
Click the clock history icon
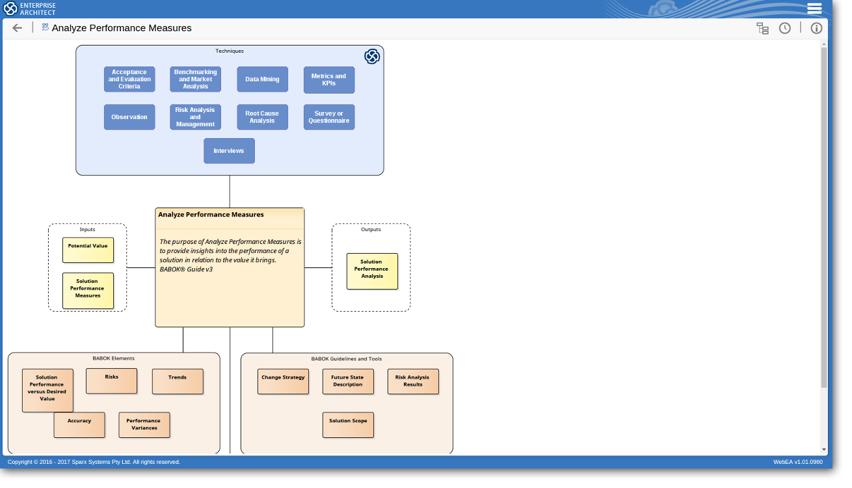(785, 28)
